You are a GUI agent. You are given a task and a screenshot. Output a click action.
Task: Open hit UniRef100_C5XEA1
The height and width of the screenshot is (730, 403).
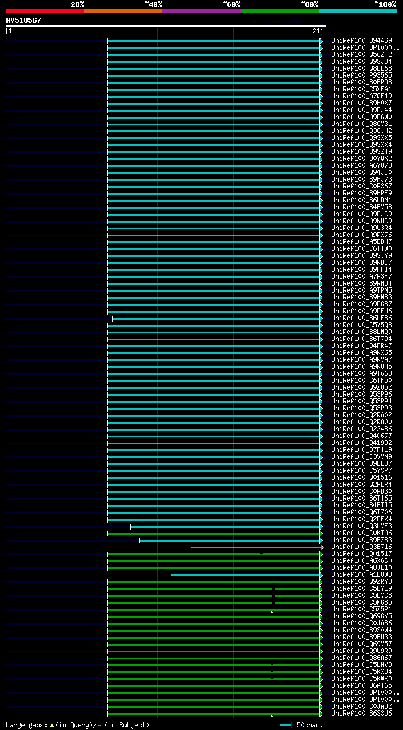coord(361,89)
